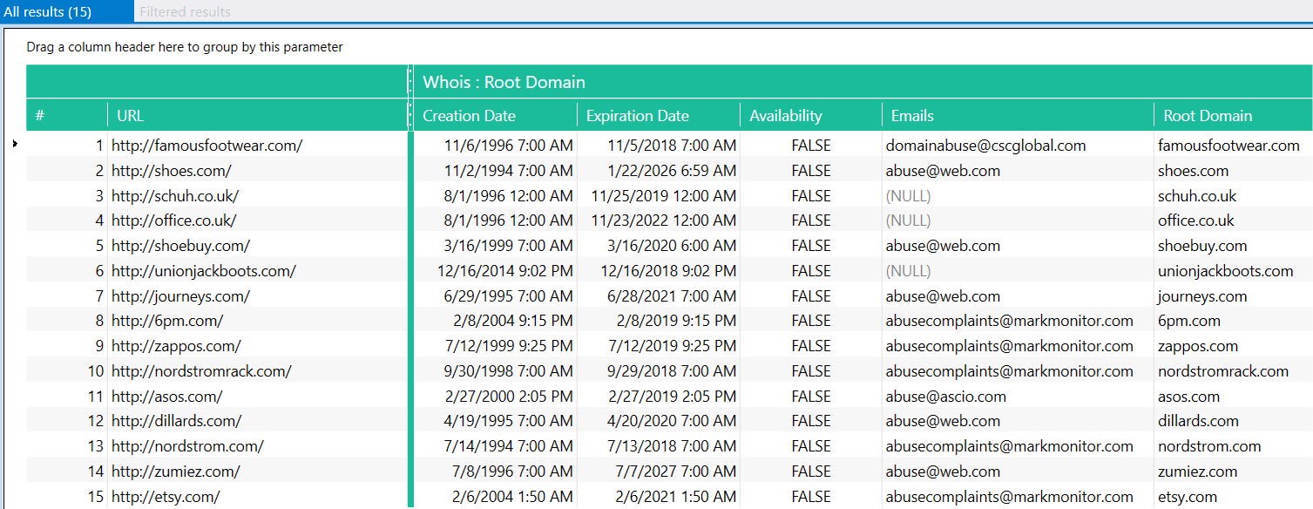Click the Emails column header
1313x509 pixels.
(1018, 116)
